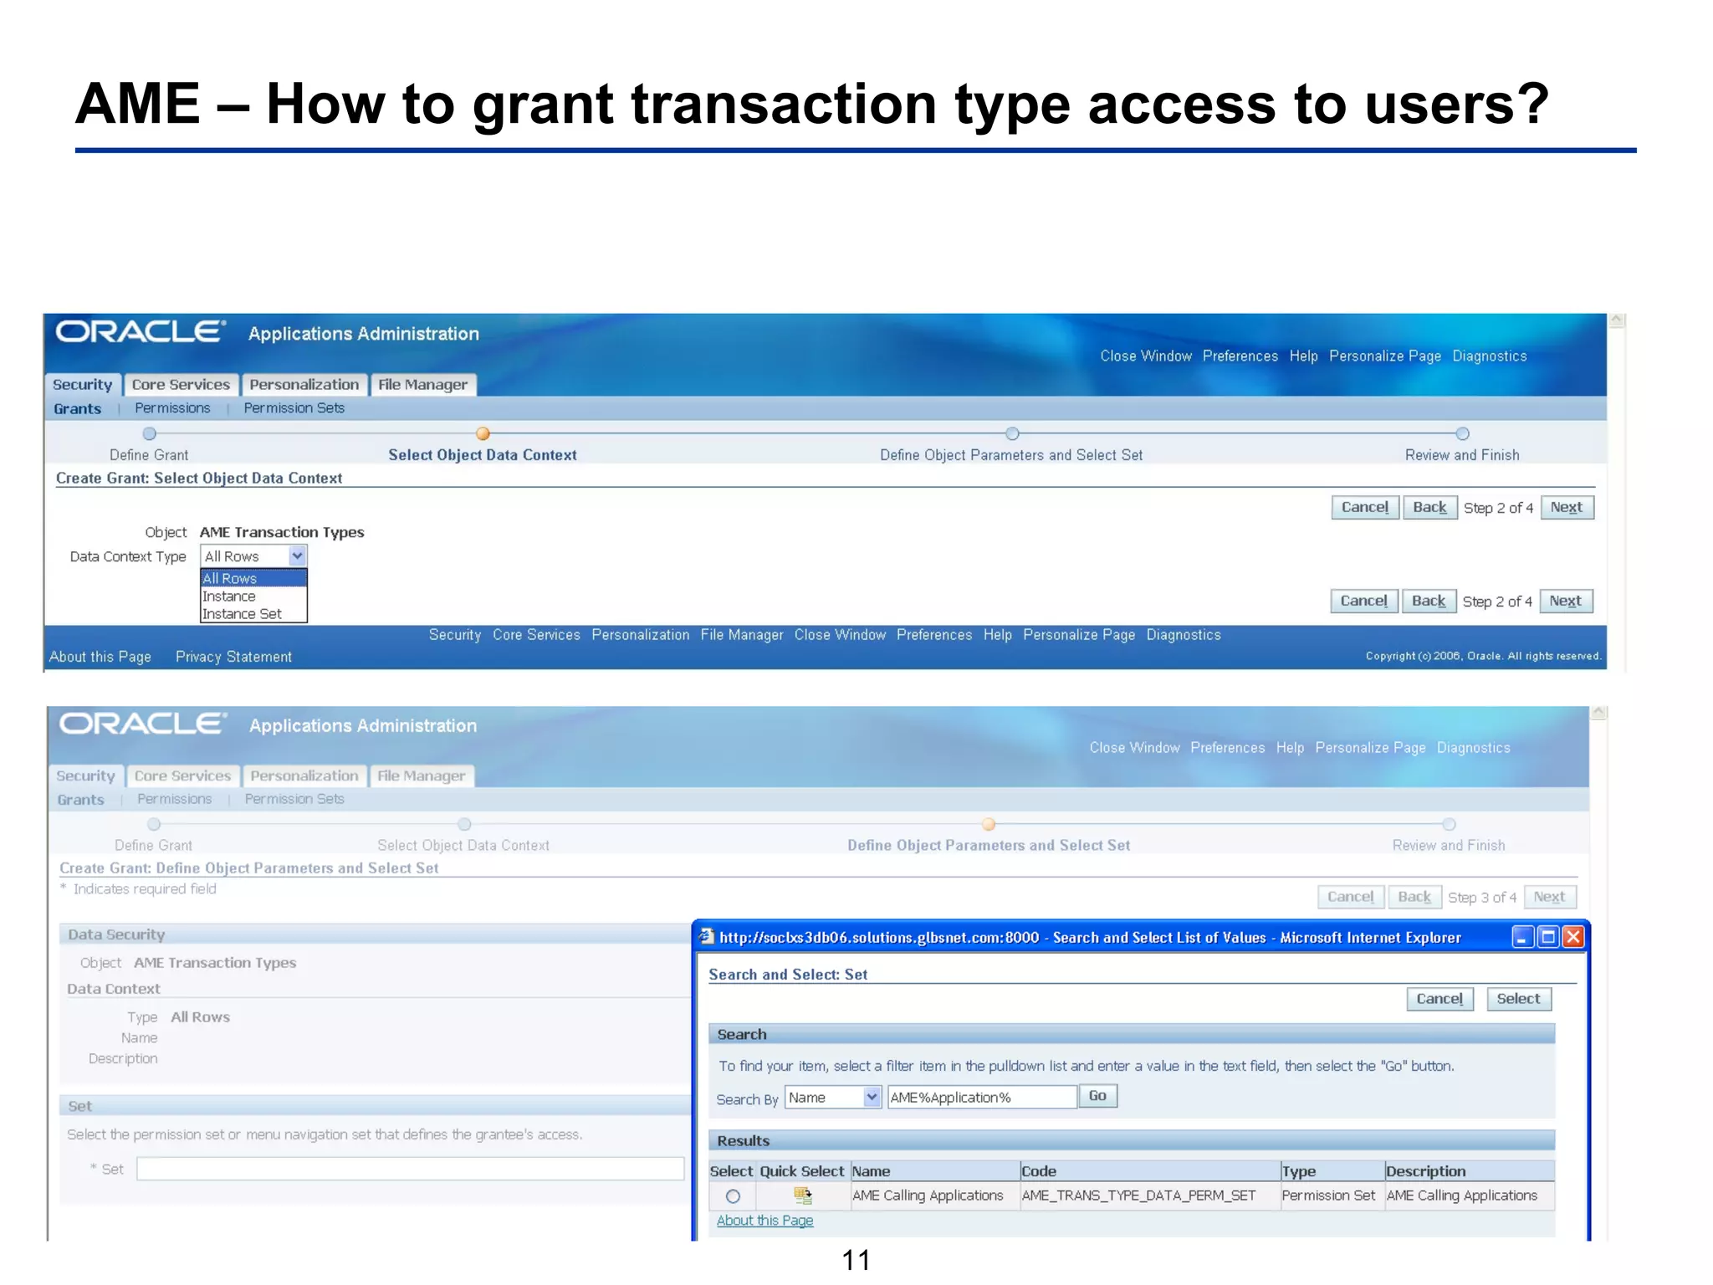Click the Go button in search popup
This screenshot has height=1285, width=1713.
[x=1097, y=1096]
